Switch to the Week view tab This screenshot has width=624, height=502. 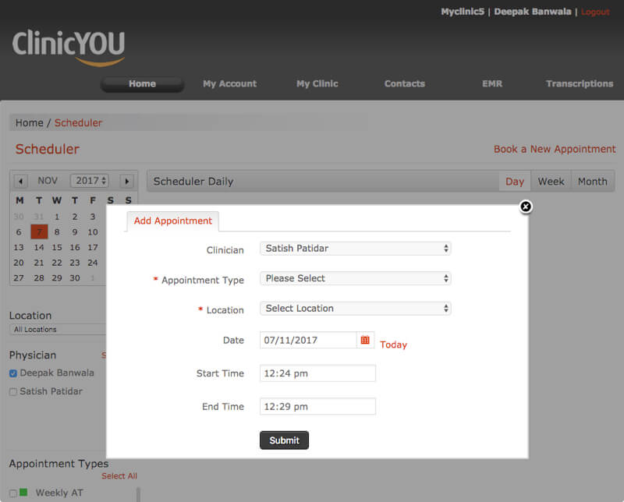pos(551,182)
